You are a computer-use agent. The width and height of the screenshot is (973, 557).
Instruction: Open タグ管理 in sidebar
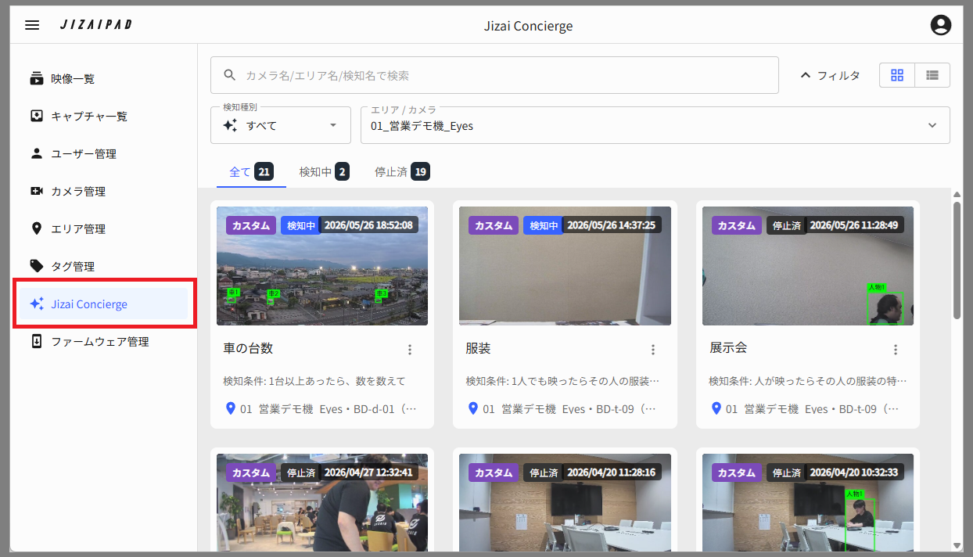click(102, 266)
